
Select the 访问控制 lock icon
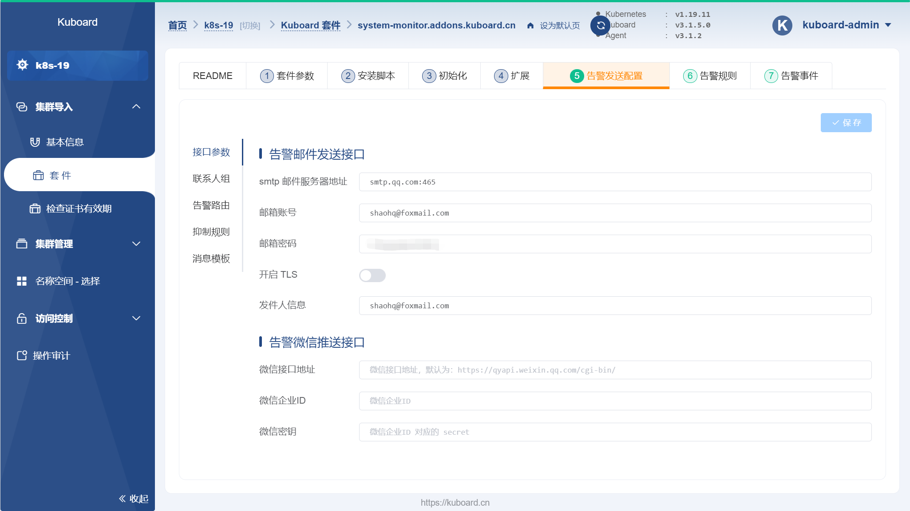[x=21, y=318]
